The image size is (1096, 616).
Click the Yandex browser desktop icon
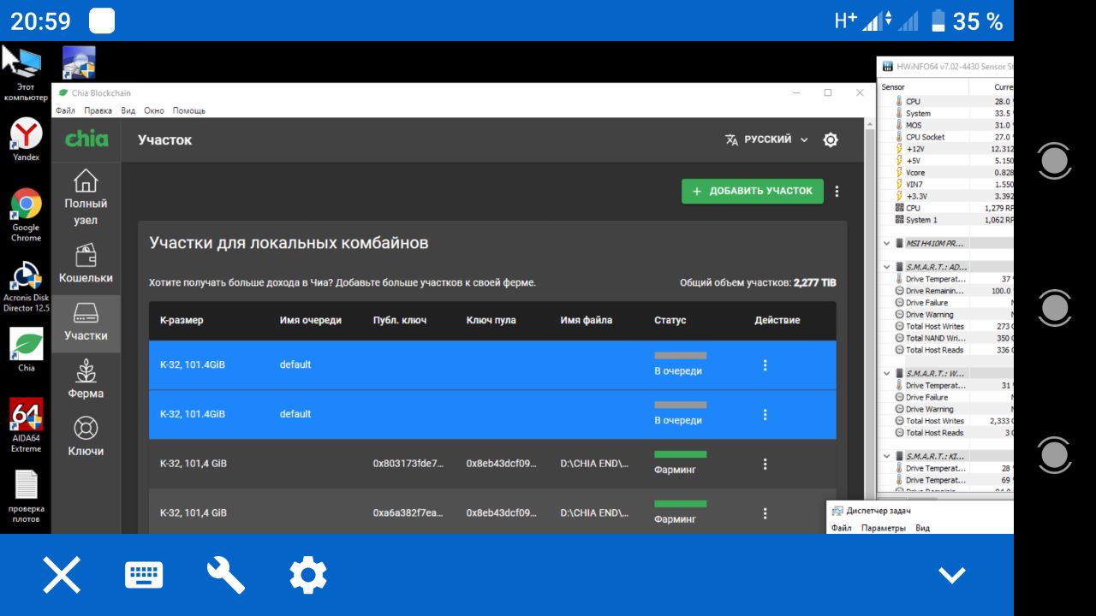tap(26, 139)
